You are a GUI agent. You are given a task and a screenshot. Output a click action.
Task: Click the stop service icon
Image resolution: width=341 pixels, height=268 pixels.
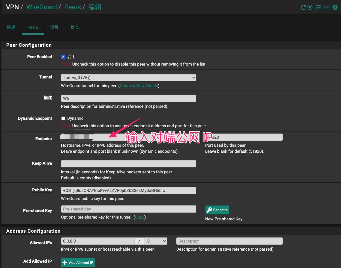[x=310, y=7]
